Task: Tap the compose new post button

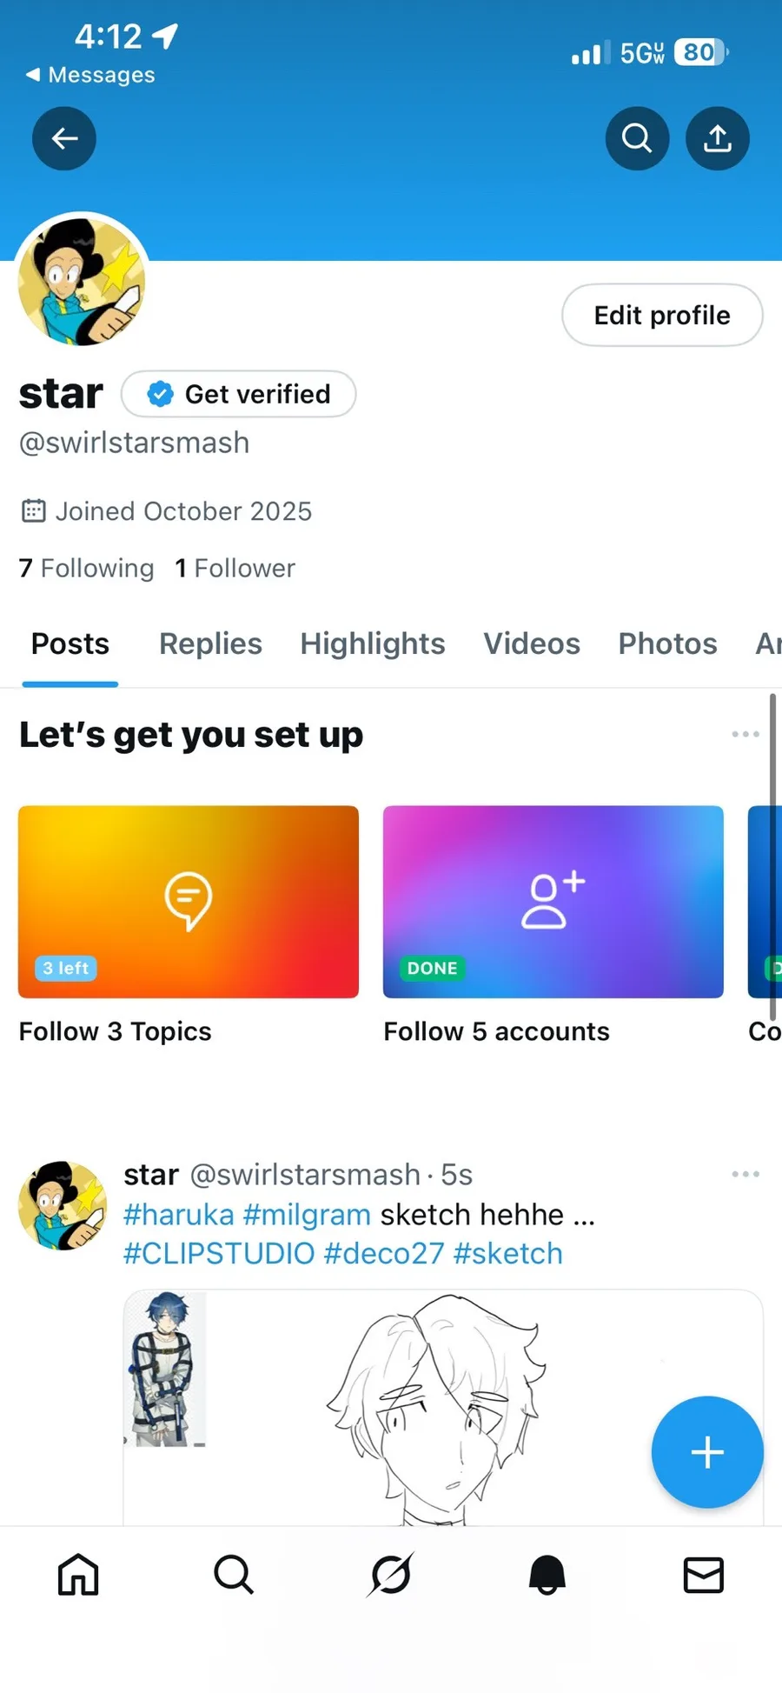Action: coord(707,1451)
